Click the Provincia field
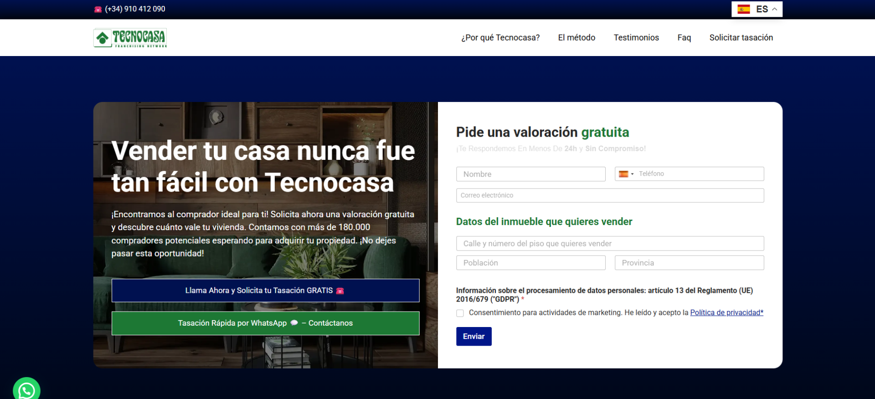This screenshot has height=399, width=875. coord(690,263)
